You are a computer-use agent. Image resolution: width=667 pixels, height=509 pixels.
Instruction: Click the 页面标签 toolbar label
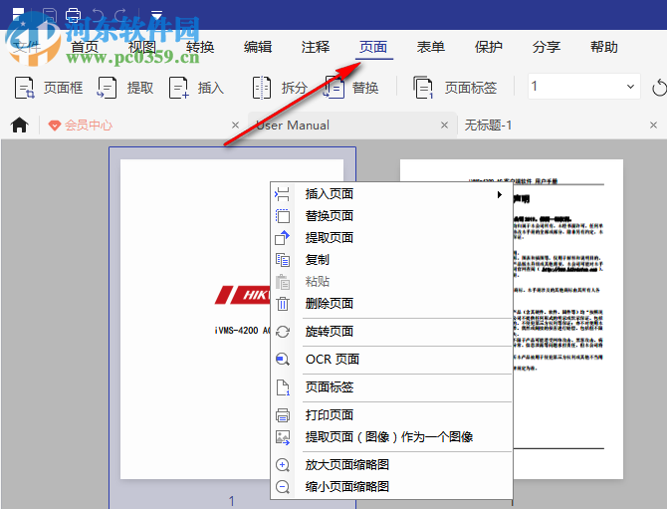pos(471,88)
